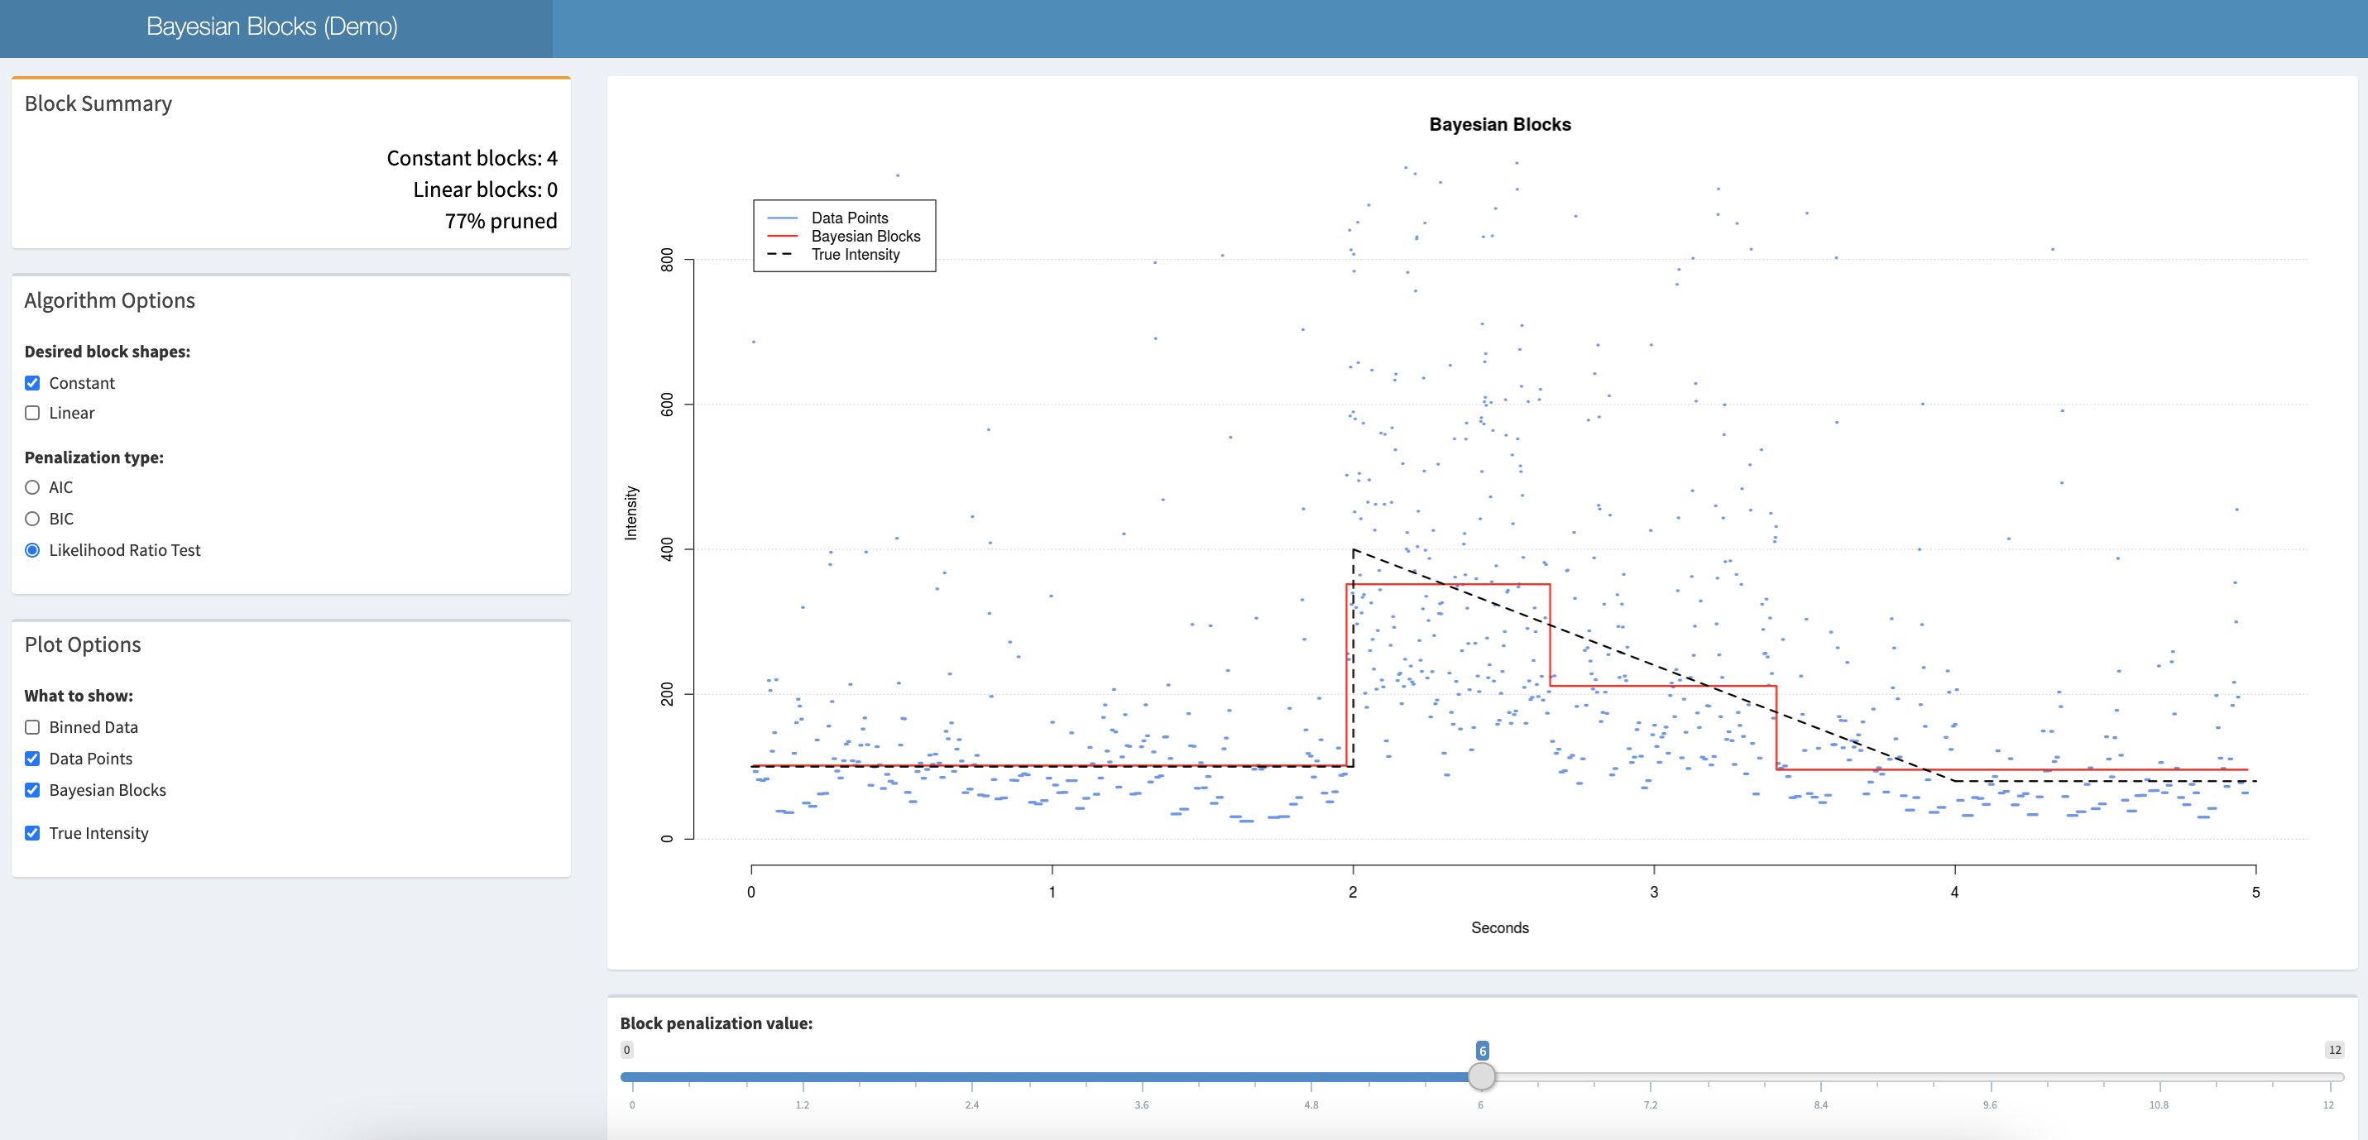Click the Algorithm Options panel heading
Screen dimensions: 2368x1140
(x=109, y=300)
